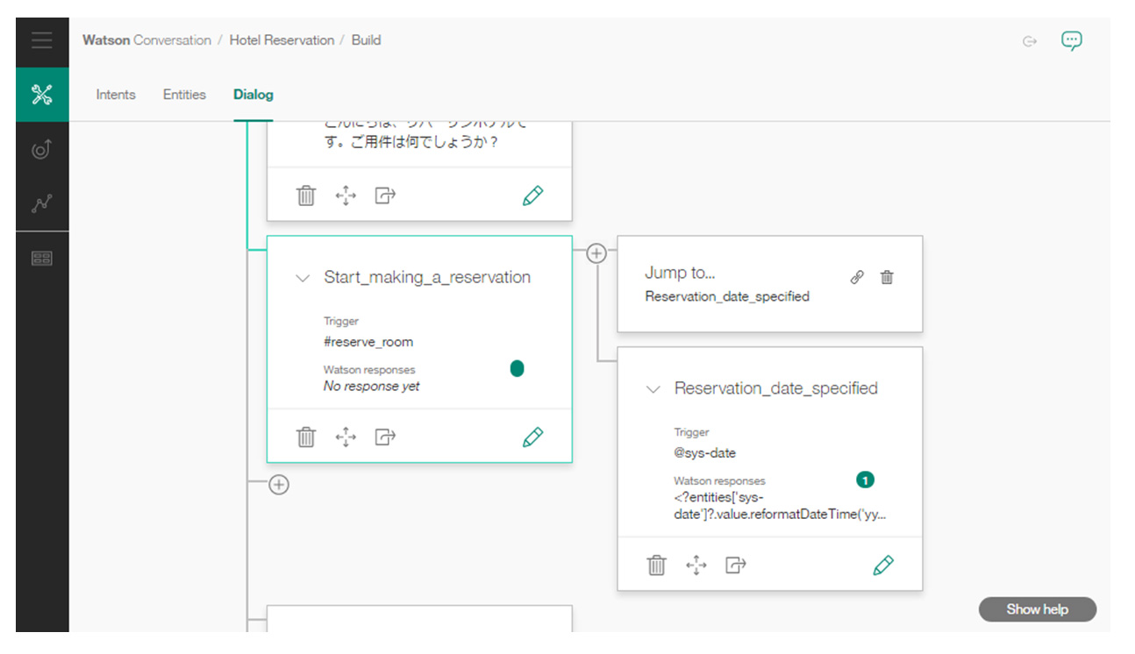Delete the Jump to link
Screen dimensions: 1135x654
887,277
